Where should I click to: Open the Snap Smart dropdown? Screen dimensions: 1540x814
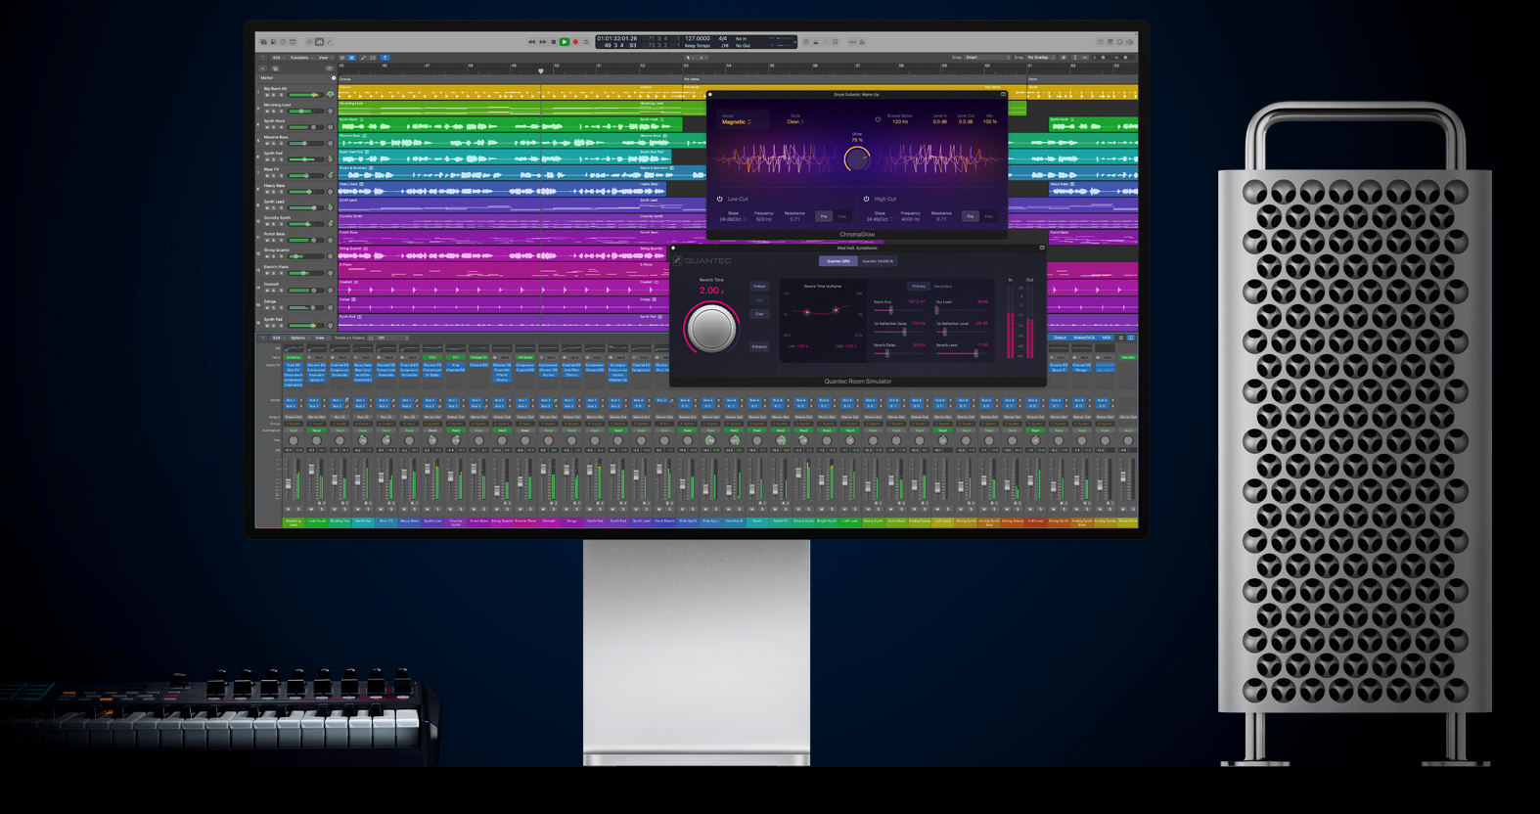tap(987, 58)
